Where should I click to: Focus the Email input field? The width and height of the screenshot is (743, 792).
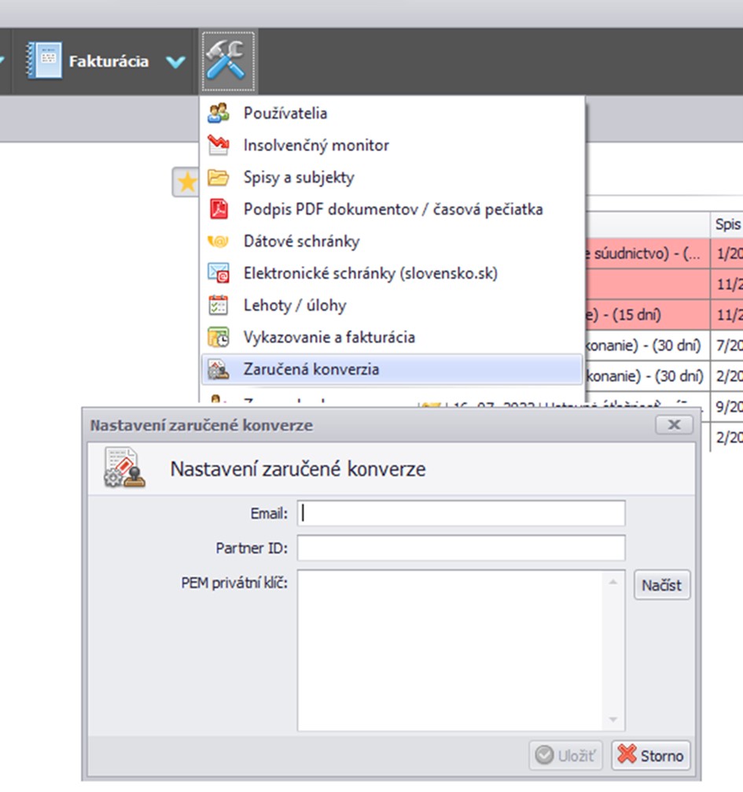[x=462, y=513]
